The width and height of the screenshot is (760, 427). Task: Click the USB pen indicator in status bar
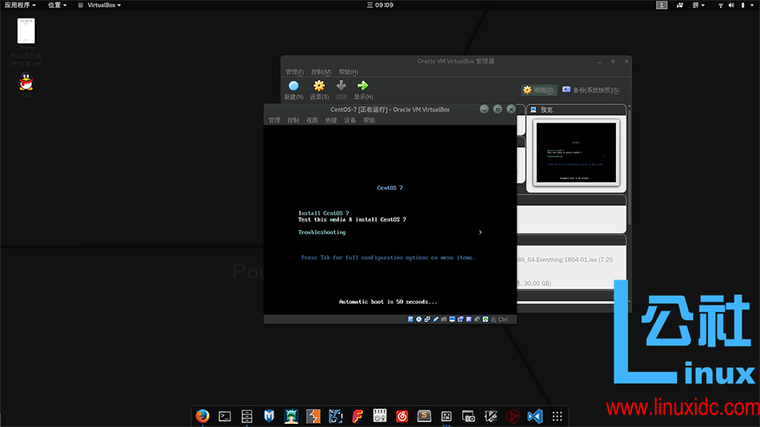pos(436,319)
